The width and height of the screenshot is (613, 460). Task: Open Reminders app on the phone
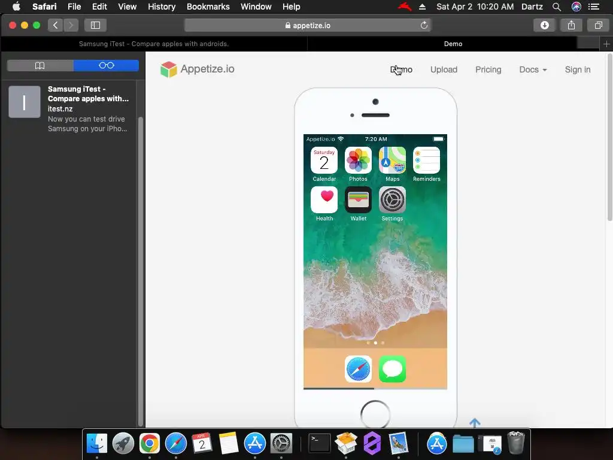pos(426,161)
